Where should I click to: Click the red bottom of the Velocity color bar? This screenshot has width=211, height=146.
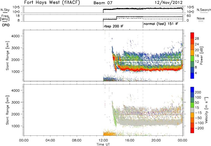(x=192, y=130)
